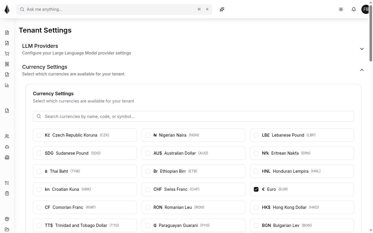This screenshot has width=373, height=233.
Task: Check the Nigerian Naira currency
Action: [x=148, y=135]
